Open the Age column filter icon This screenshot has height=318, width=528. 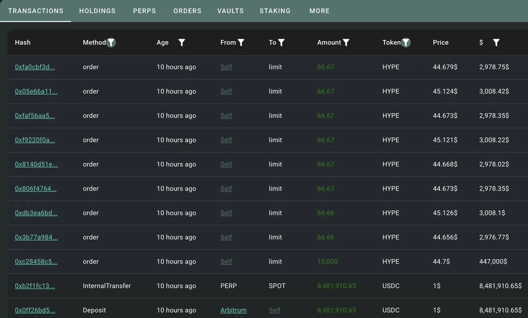[181, 42]
